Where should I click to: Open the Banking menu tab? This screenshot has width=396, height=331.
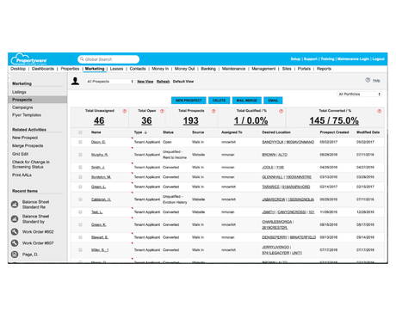(208, 69)
